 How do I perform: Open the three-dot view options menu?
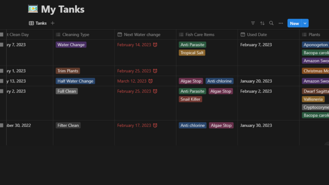tap(281, 23)
